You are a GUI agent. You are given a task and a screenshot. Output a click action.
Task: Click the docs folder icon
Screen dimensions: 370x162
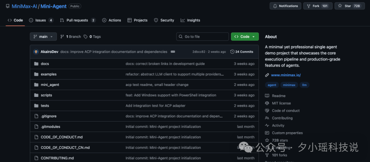click(x=36, y=64)
